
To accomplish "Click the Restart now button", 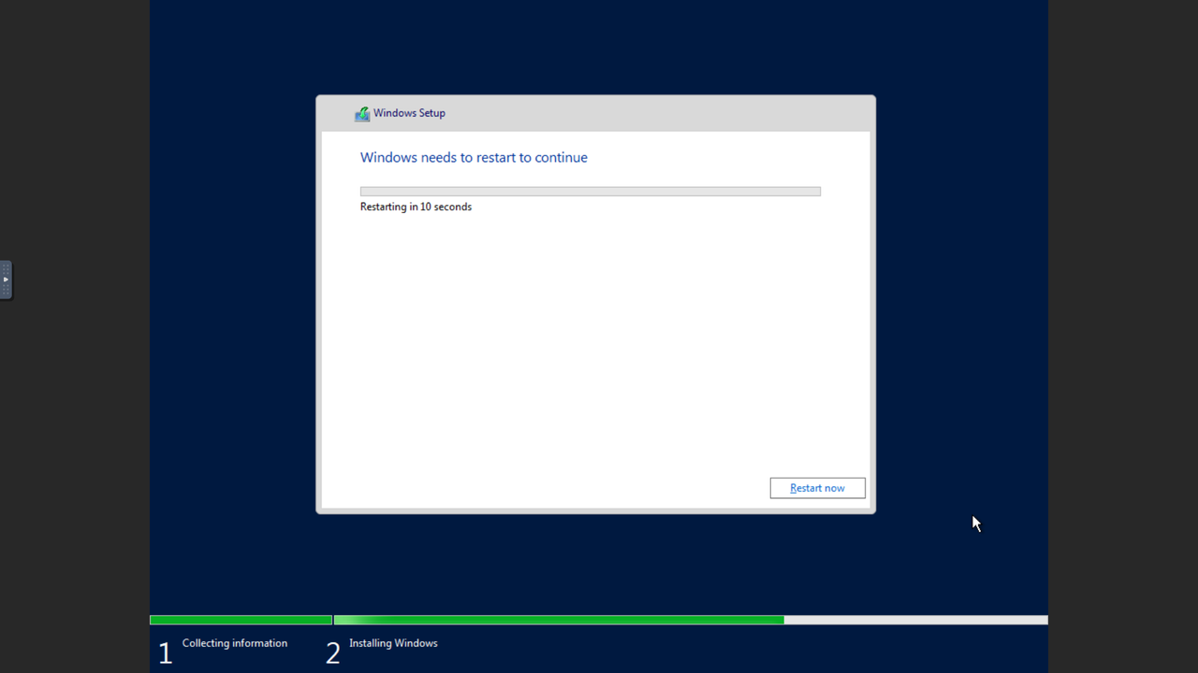I will (817, 488).
